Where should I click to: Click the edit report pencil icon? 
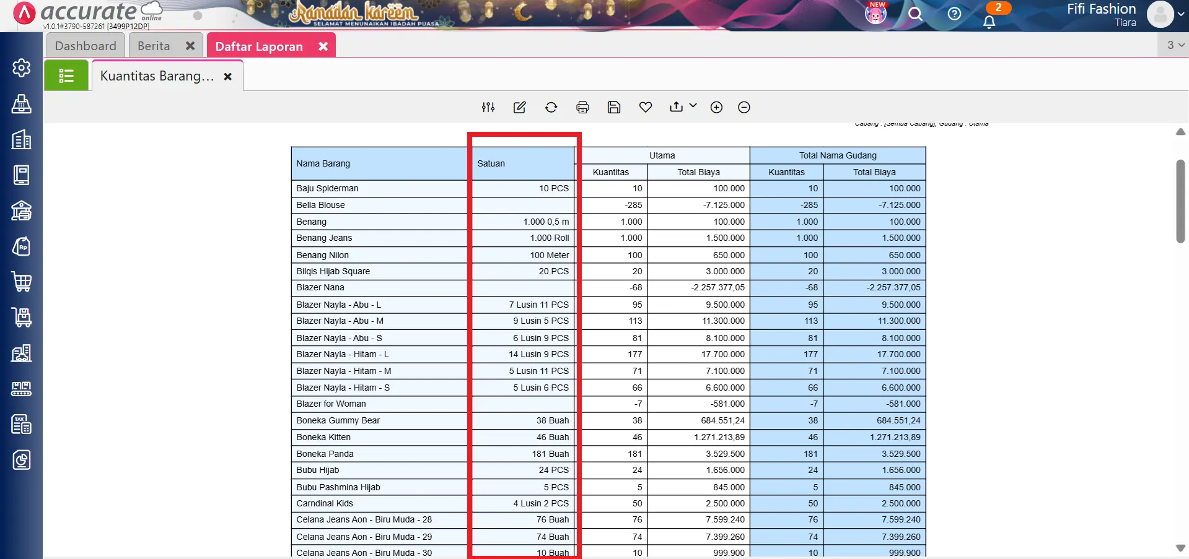click(519, 108)
